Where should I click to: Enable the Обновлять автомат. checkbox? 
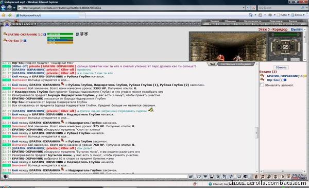coord(262,85)
